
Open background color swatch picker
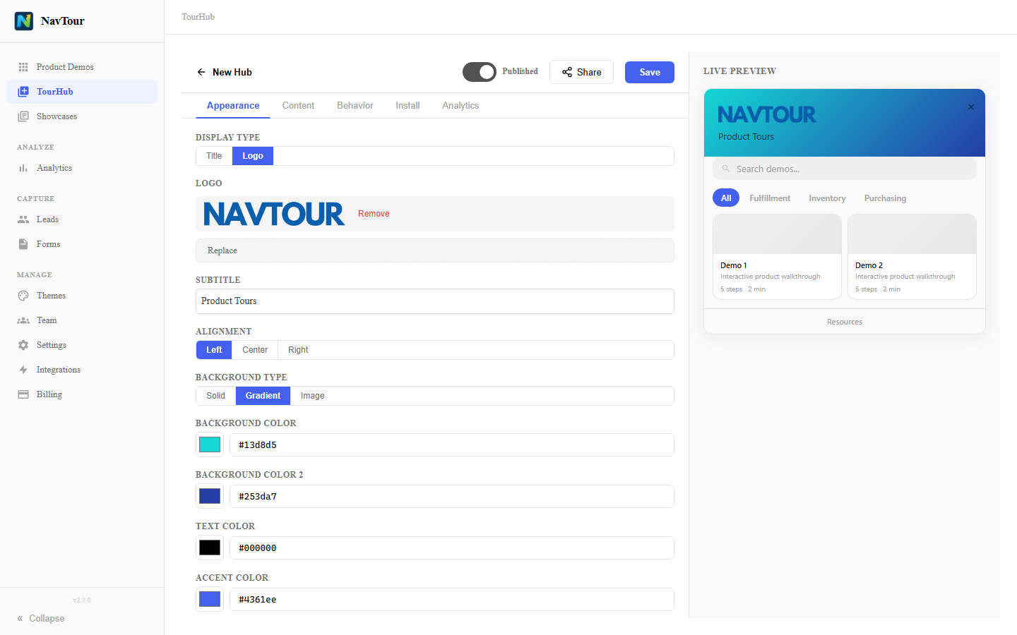point(210,445)
